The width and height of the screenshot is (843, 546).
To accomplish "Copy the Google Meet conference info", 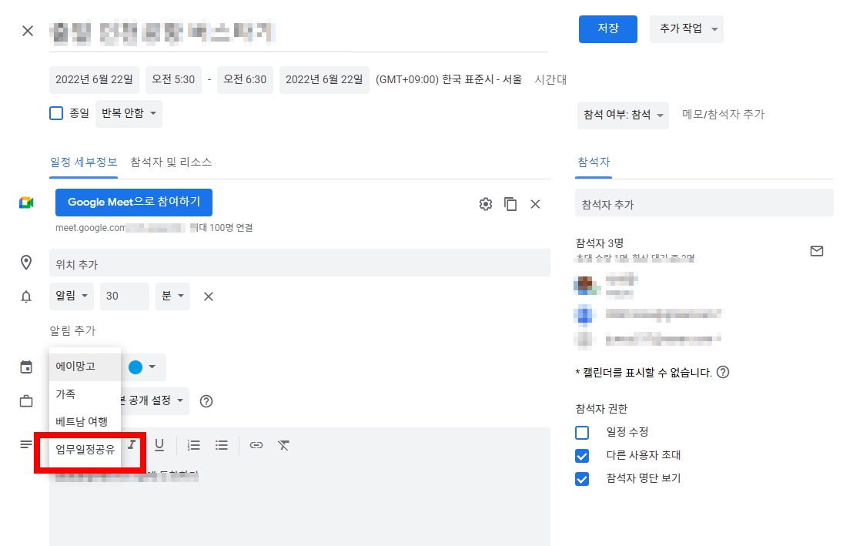I will (510, 204).
